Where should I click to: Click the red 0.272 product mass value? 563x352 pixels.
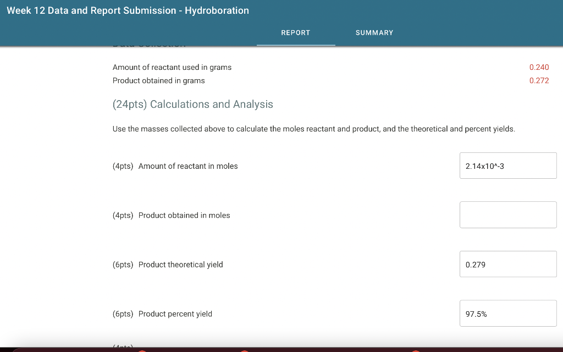tap(539, 80)
